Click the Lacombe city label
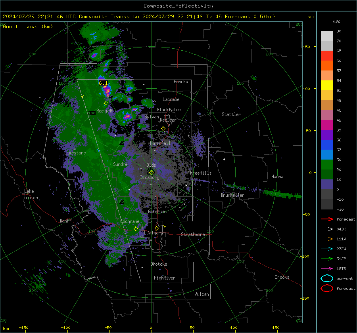This screenshot has height=333, width=357. (x=171, y=99)
